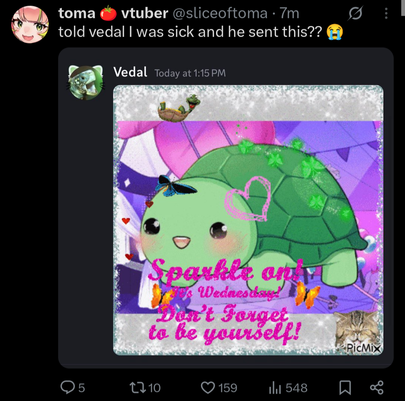Click the PicMix watermark cat picture
405x401 pixels.
click(x=358, y=332)
